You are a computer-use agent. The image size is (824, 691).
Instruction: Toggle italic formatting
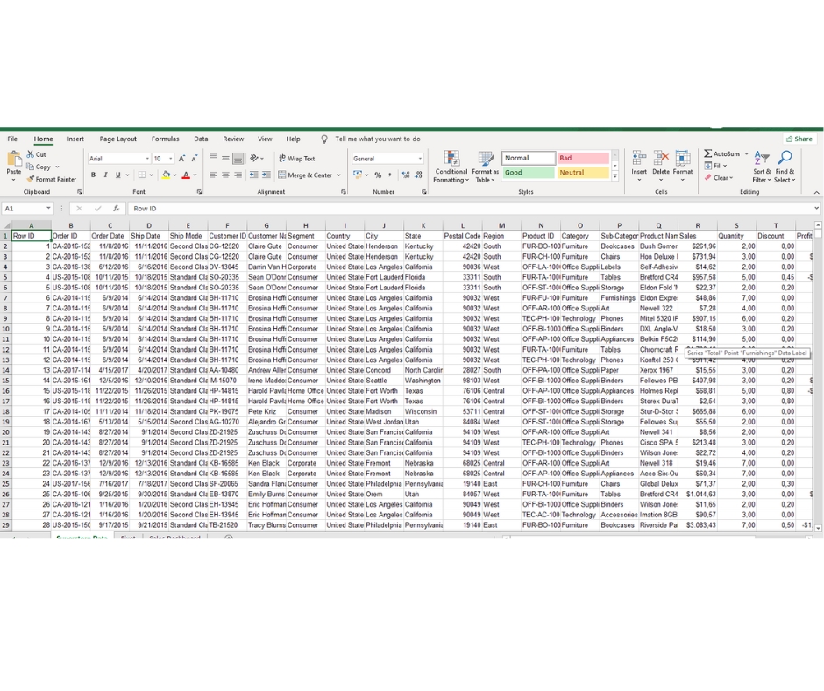(x=105, y=175)
